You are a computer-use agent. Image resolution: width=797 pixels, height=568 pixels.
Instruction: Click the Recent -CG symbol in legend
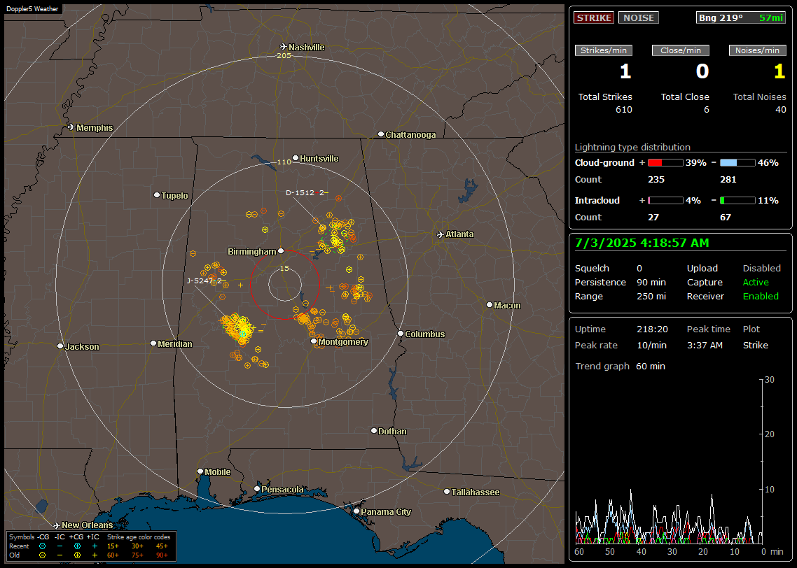click(x=42, y=546)
